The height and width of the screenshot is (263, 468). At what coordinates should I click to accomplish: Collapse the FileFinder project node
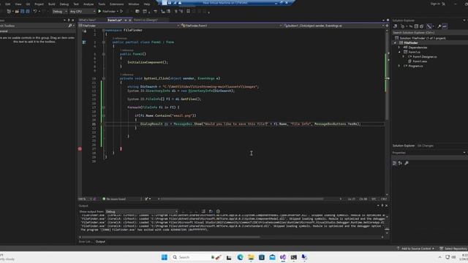coord(396,43)
